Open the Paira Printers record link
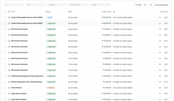The width and height of the screenshot is (174, 101). (x=17, y=88)
